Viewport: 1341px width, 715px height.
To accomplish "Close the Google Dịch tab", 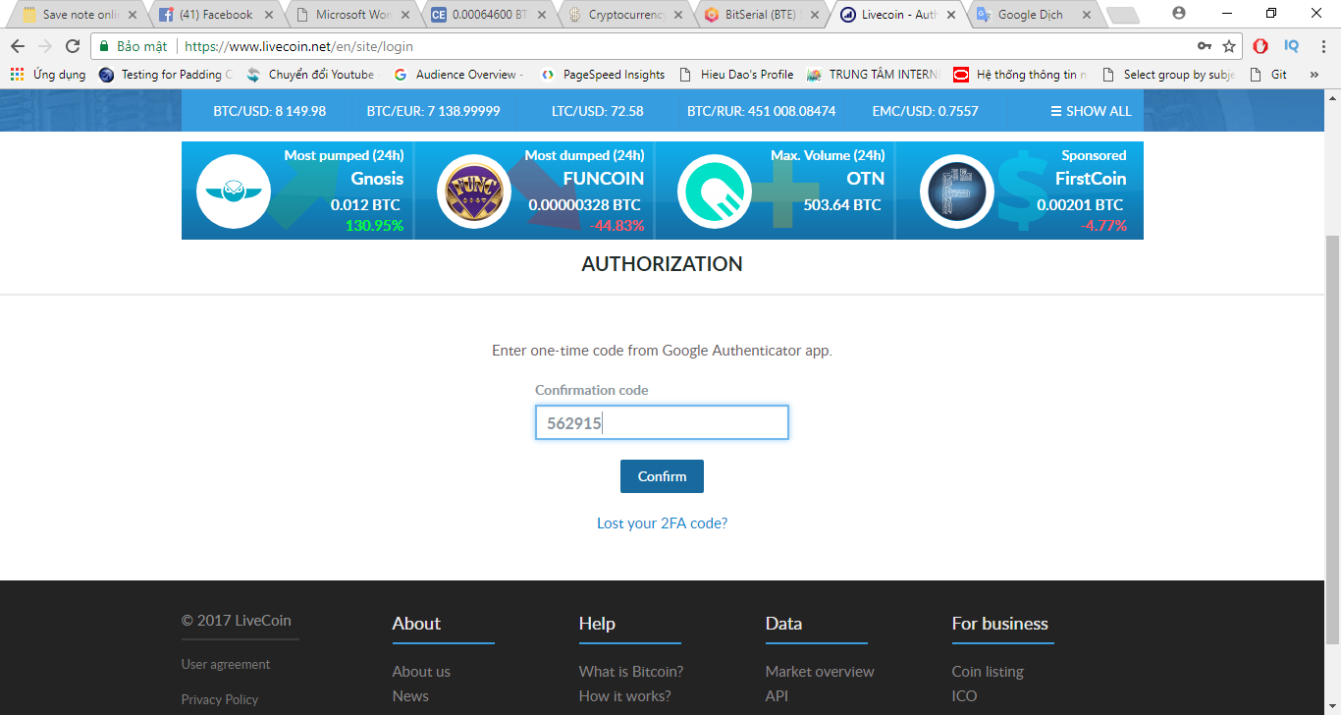I will coord(1085,15).
